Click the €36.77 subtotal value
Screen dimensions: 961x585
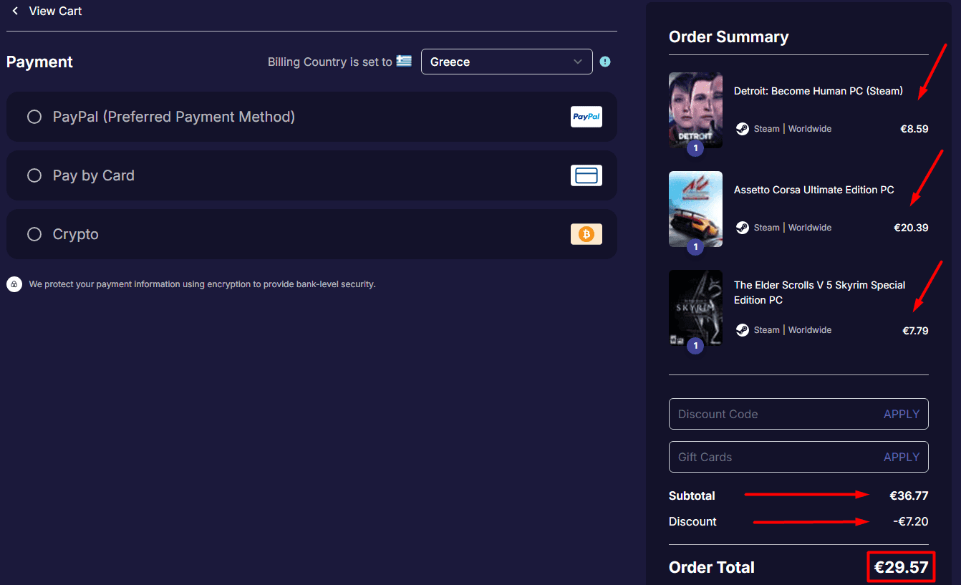[909, 495]
